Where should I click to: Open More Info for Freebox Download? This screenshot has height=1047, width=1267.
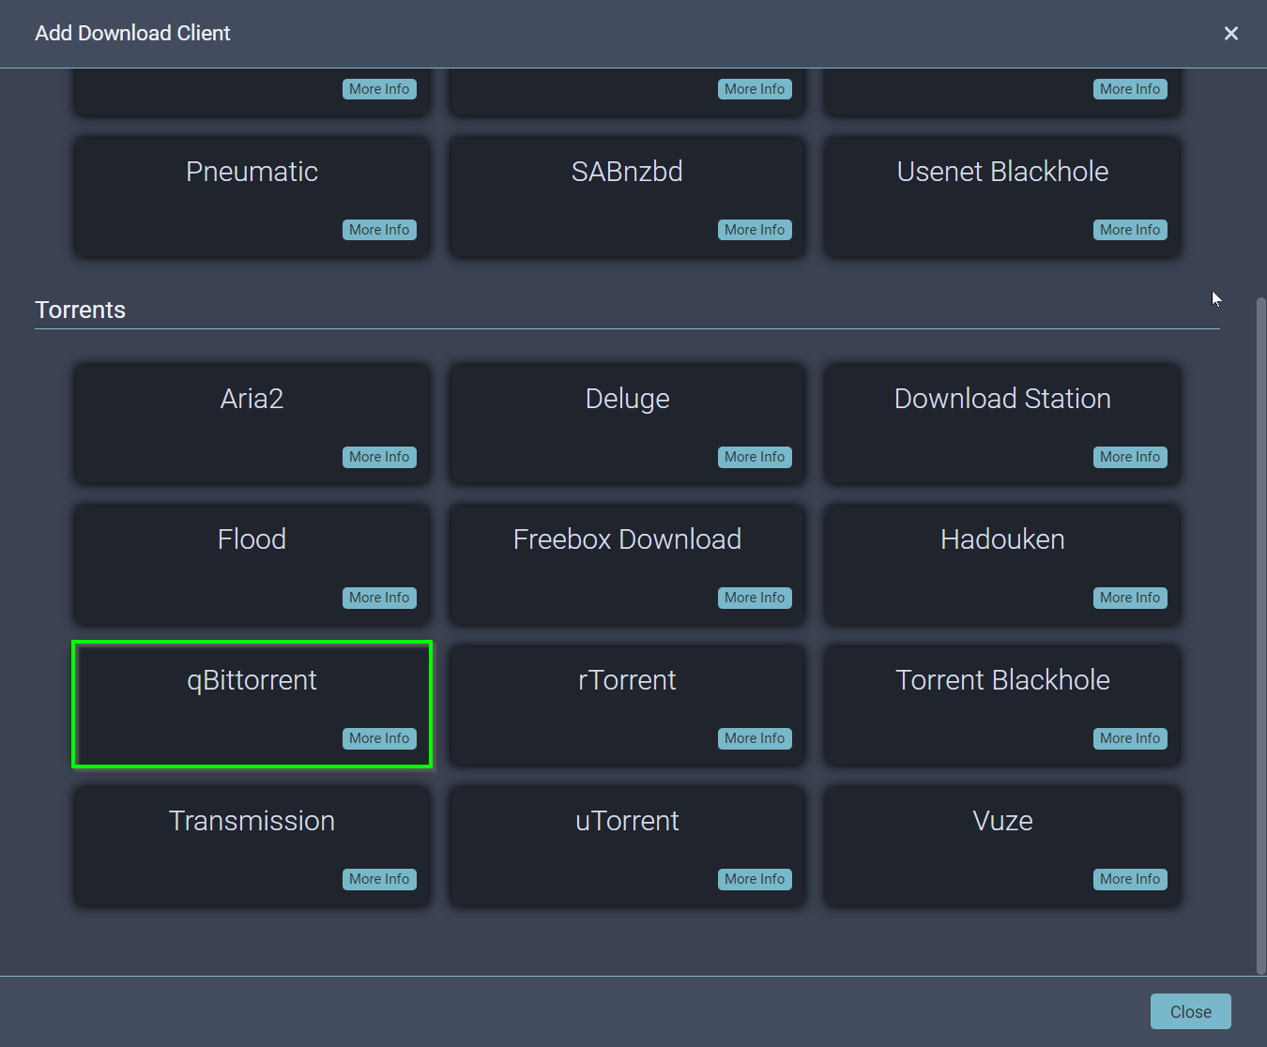pos(755,598)
